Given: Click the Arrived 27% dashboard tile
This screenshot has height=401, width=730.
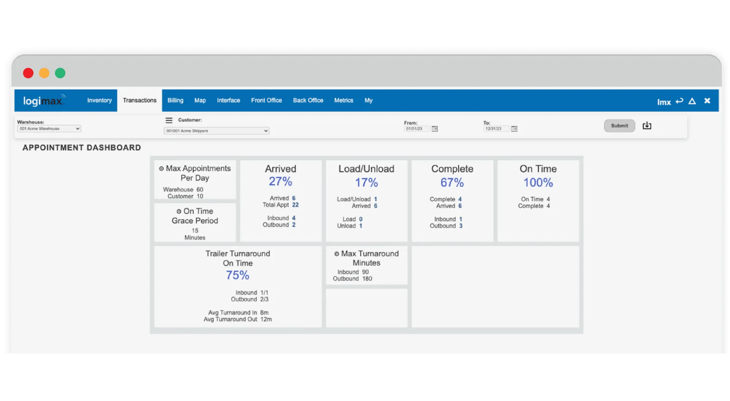Looking at the screenshot, I should pos(281,200).
